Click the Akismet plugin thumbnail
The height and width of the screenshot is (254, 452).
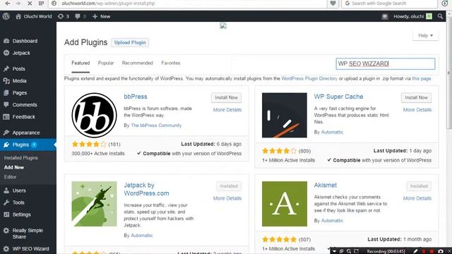285,204
